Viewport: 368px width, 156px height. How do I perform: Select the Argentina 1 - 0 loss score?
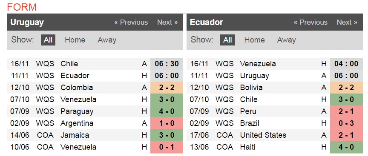[167, 123]
